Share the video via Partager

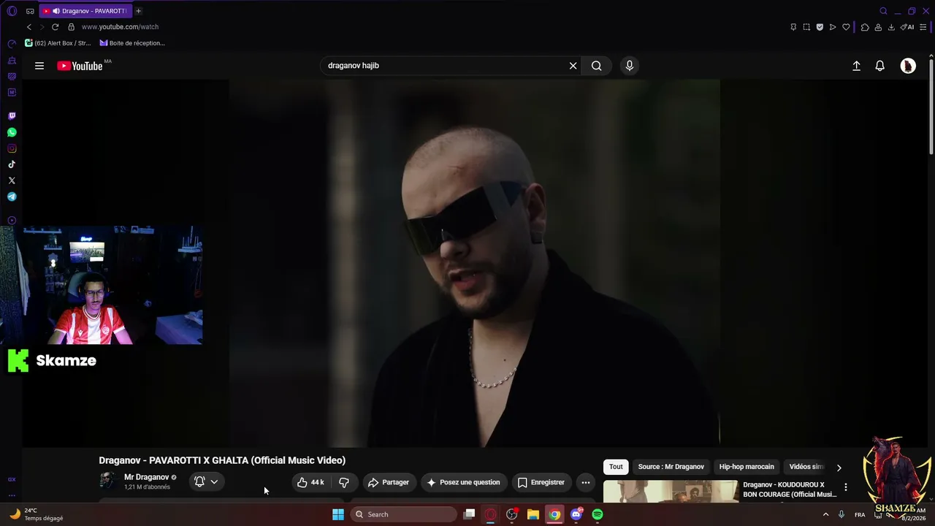tap(389, 482)
